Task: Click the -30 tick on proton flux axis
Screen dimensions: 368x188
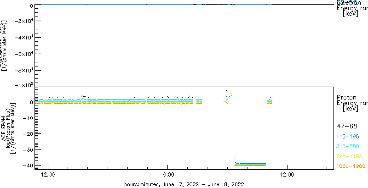Action: point(28,149)
